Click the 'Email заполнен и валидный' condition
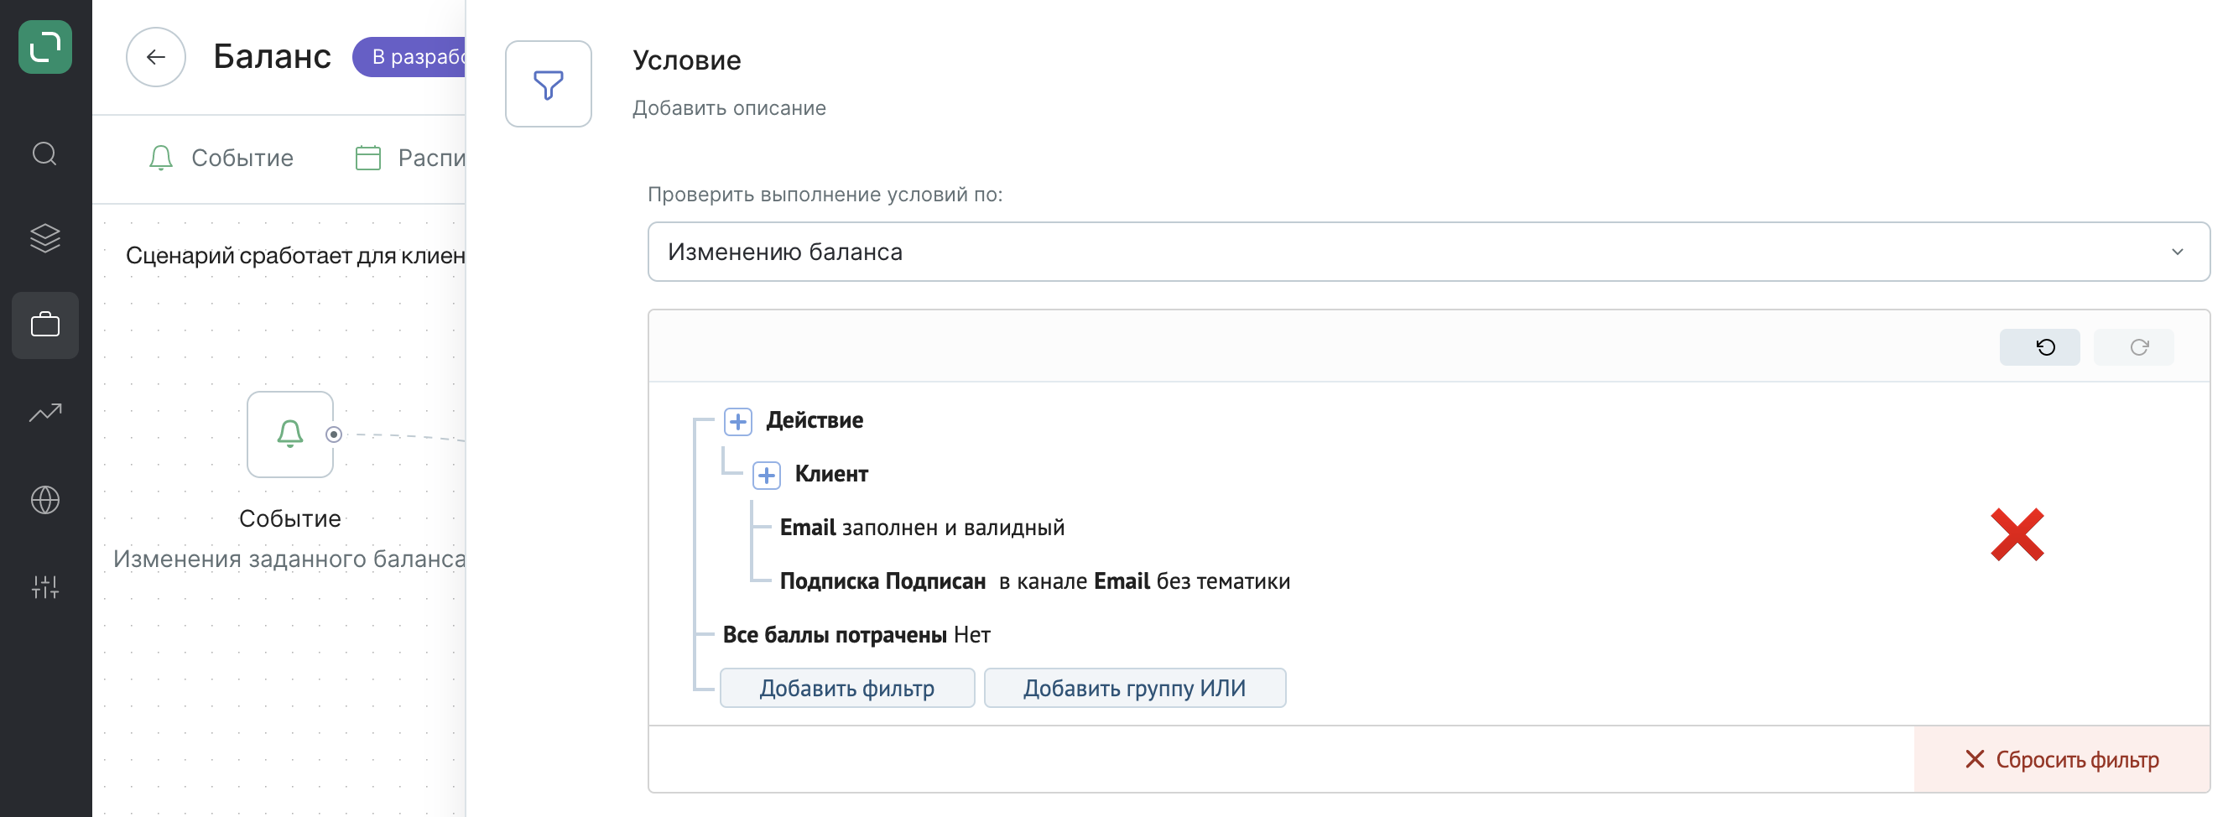The image size is (2228, 817). (922, 528)
